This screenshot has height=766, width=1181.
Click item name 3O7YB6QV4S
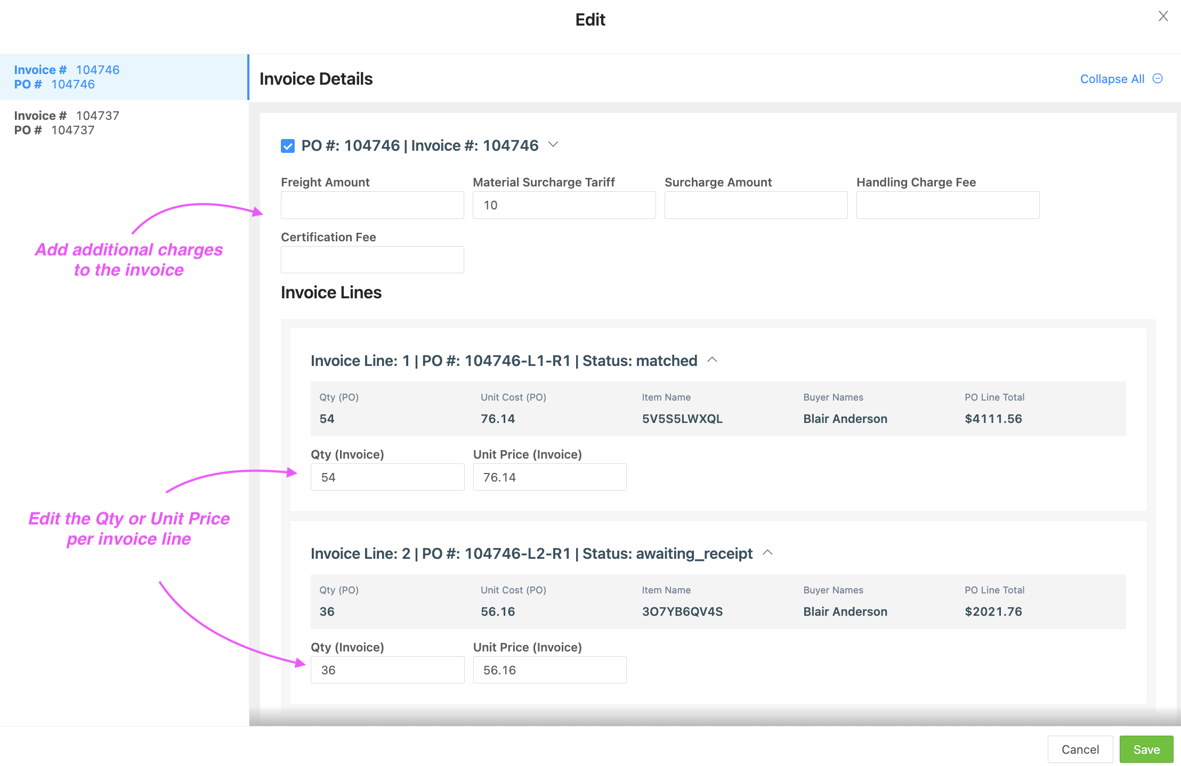tap(682, 612)
